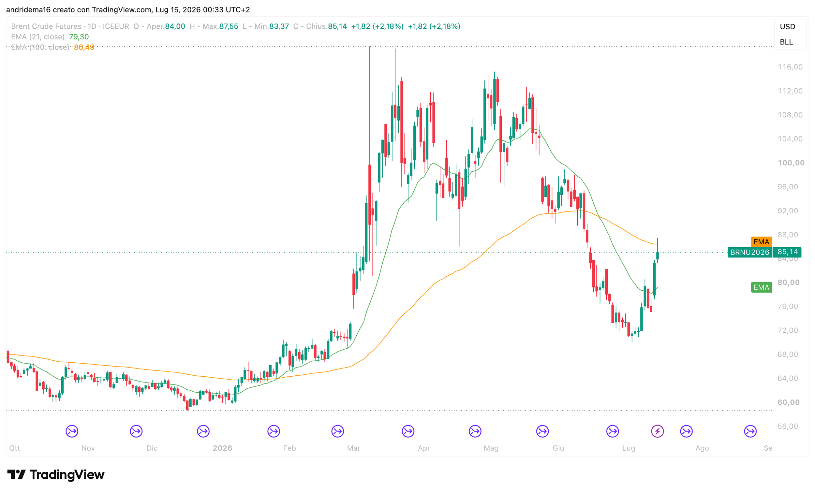Viewport: 815px width, 493px height.
Task: Click the 96,00 price axis label
Action: 788,186
